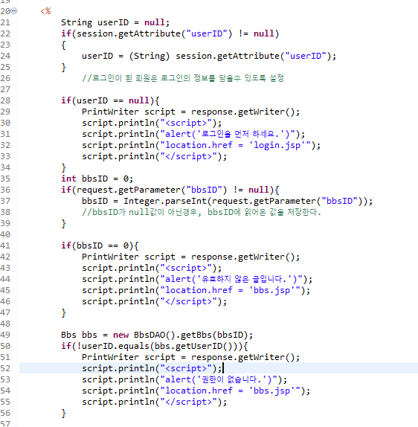Click script.println("<script>") on line 30

pyautogui.click(x=152, y=123)
